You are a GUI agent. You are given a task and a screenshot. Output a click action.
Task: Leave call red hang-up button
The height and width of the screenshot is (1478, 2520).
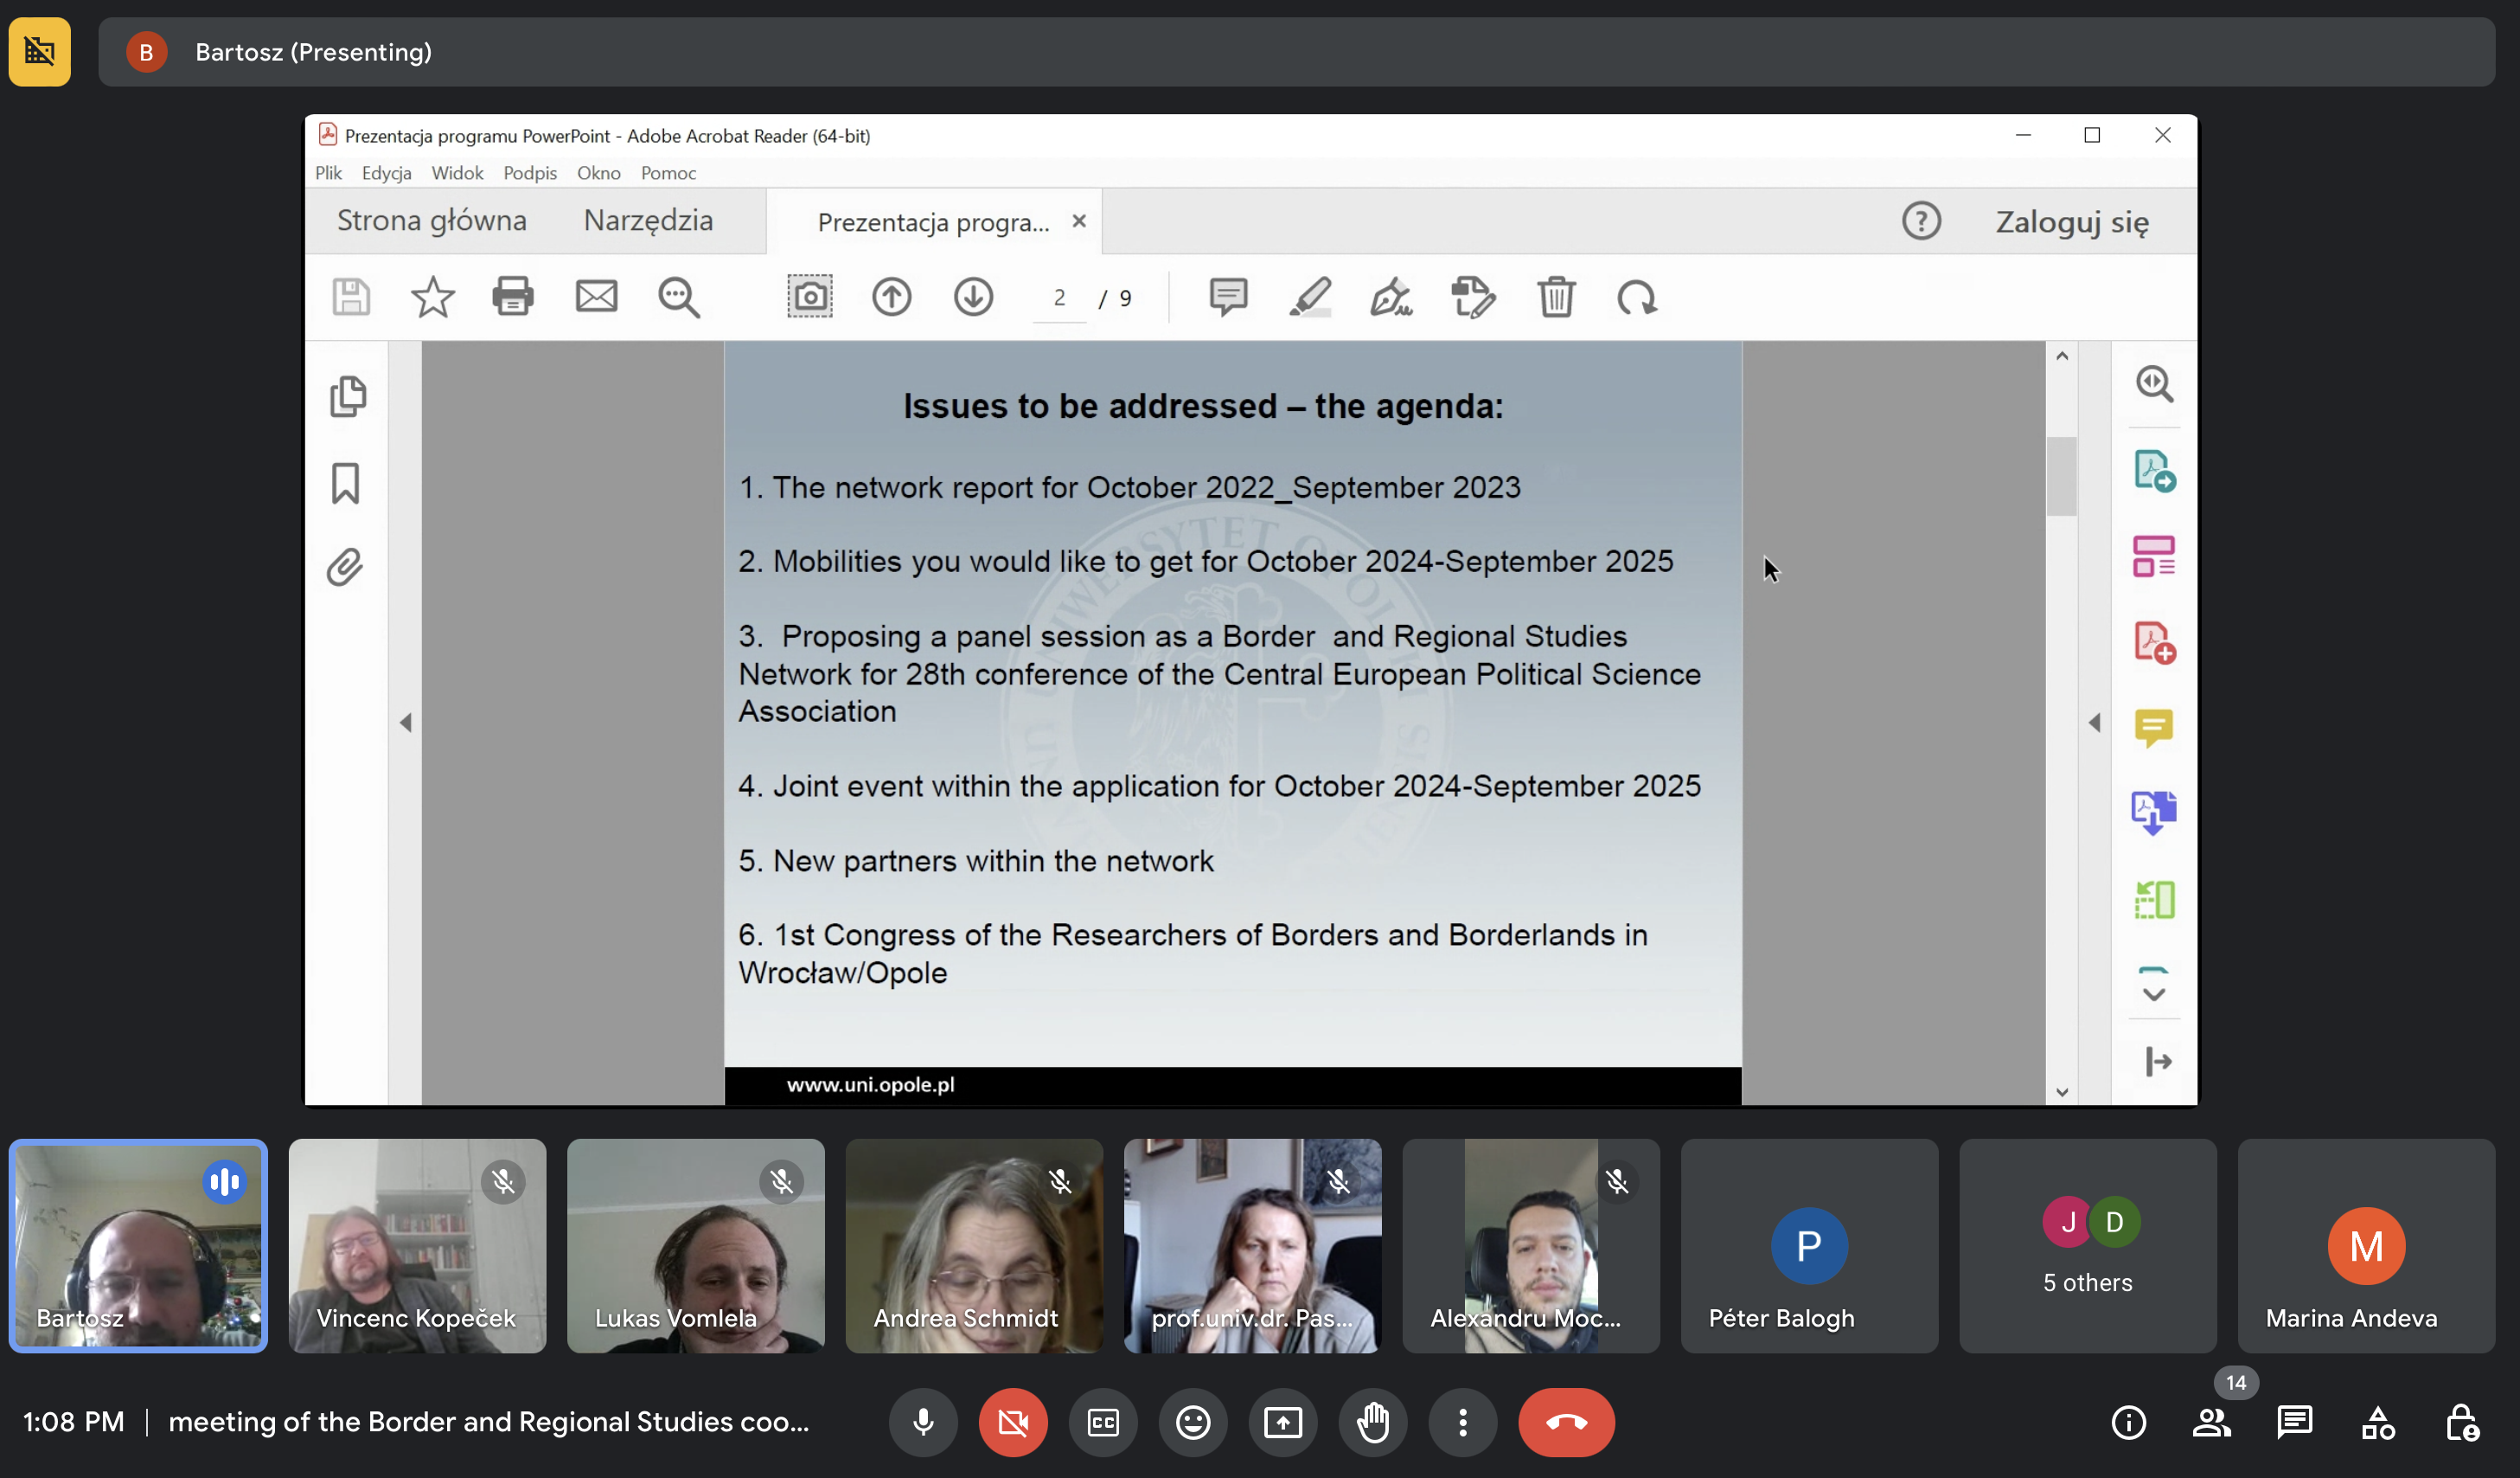tap(1566, 1422)
